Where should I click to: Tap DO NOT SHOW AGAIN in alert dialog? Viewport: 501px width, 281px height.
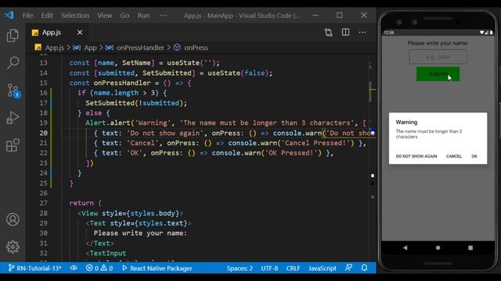[x=416, y=156]
